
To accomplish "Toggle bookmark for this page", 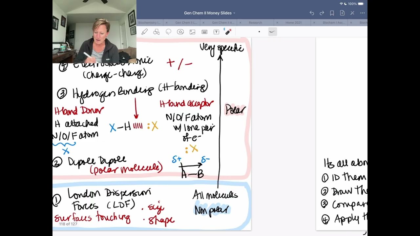I will (332, 13).
